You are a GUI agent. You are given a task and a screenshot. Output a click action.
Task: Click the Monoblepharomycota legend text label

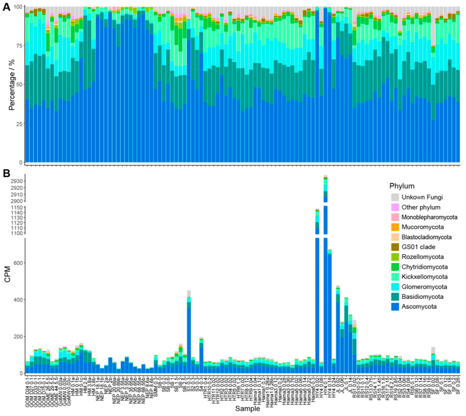[429, 217]
